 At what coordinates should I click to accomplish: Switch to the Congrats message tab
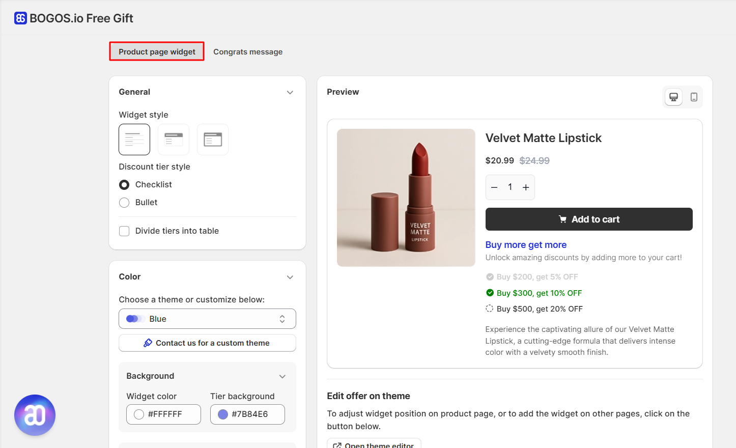[248, 51]
